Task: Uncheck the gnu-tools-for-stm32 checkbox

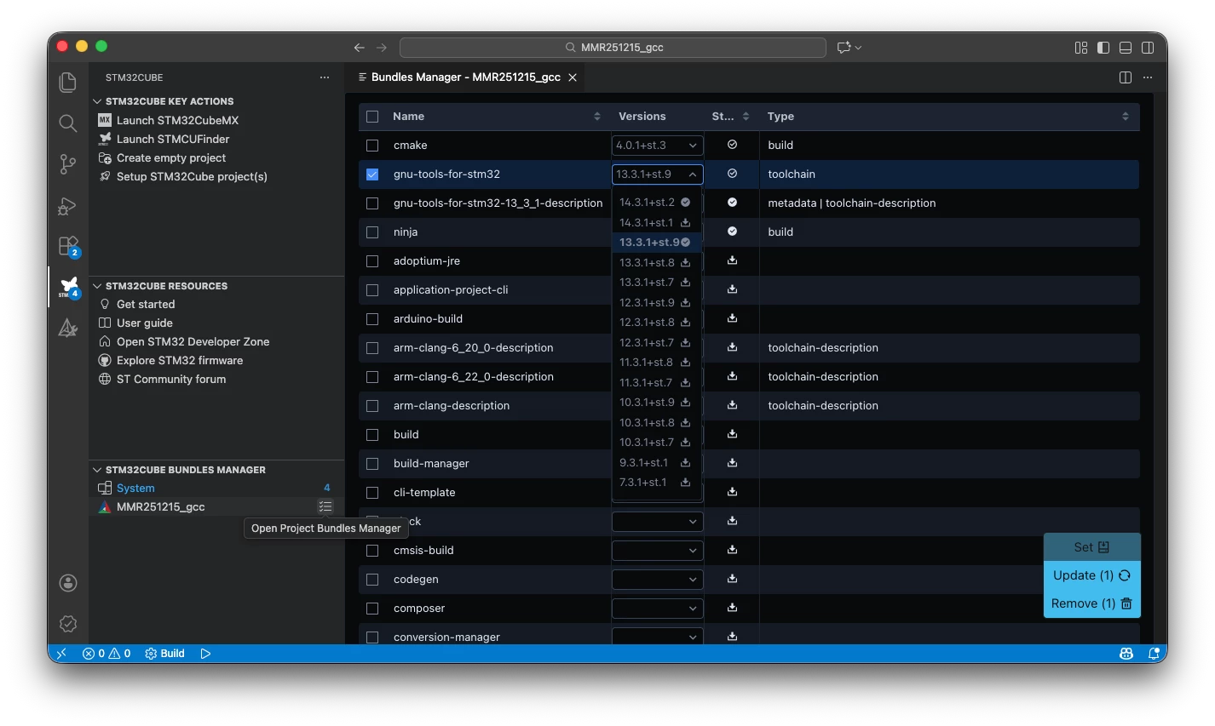Action: coord(372,174)
